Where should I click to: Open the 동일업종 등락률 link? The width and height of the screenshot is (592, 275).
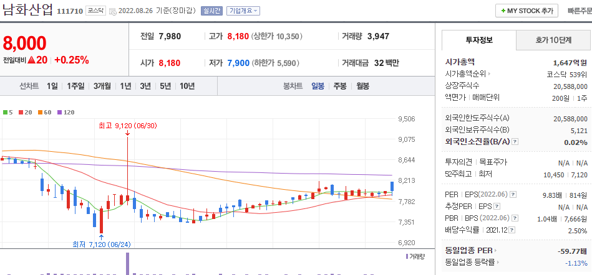tap(472, 262)
